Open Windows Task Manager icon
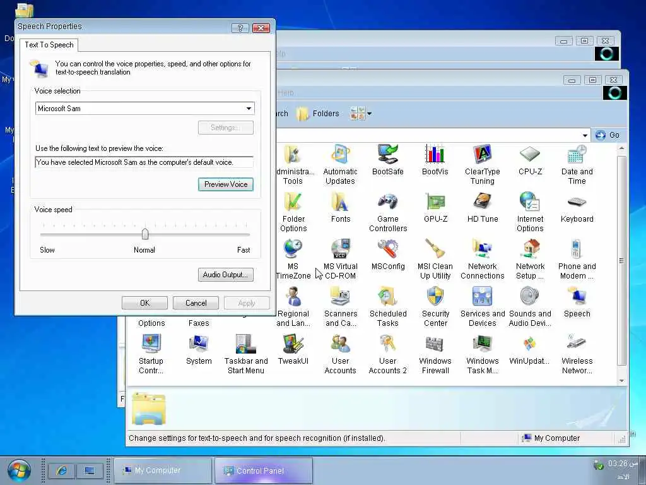The height and width of the screenshot is (485, 646). click(x=483, y=354)
